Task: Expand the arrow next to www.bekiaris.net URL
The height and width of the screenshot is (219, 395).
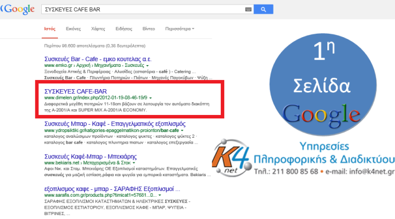Action: (x=134, y=163)
